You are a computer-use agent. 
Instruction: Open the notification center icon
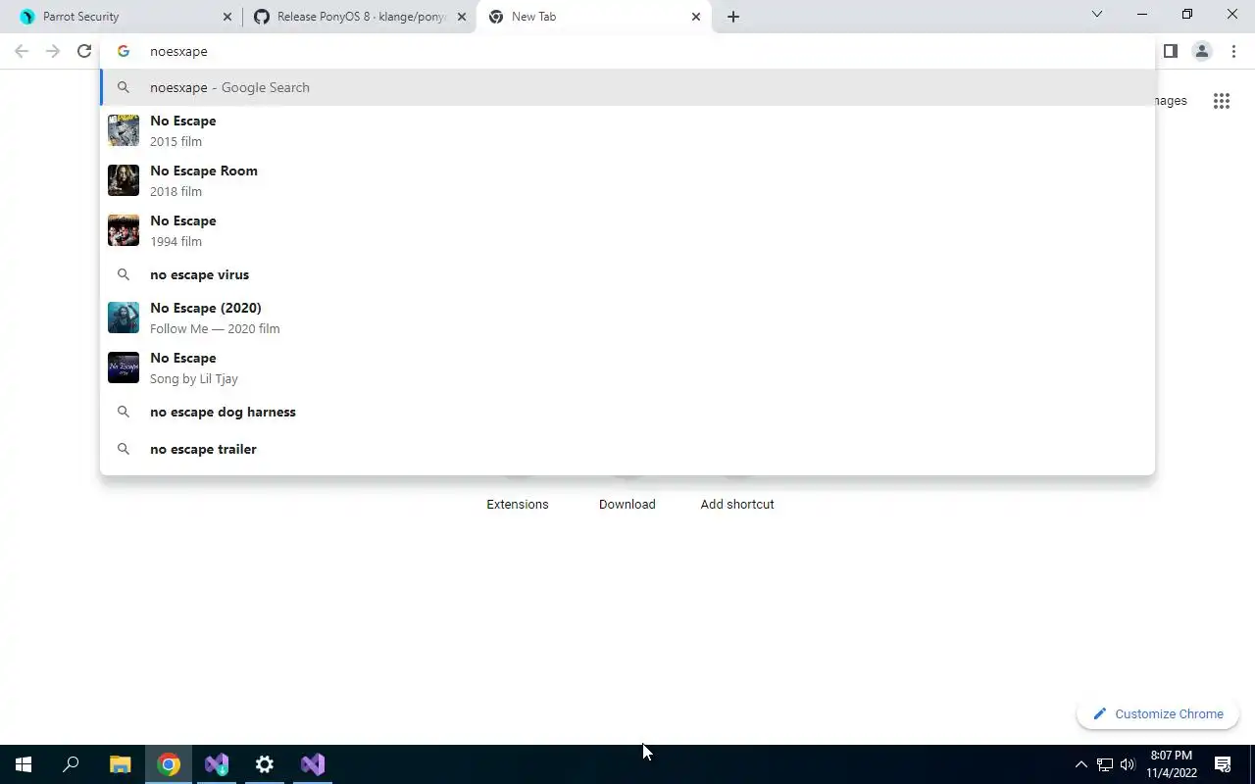1224,764
